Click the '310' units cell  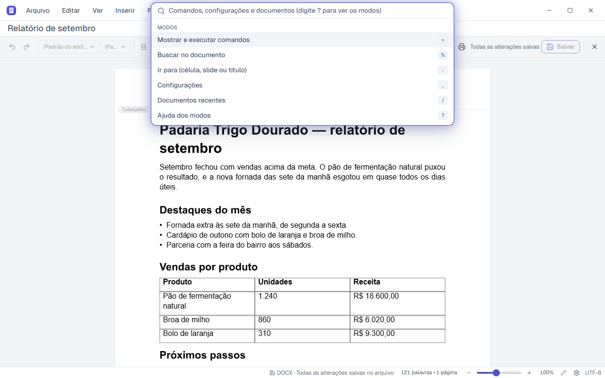(x=302, y=336)
